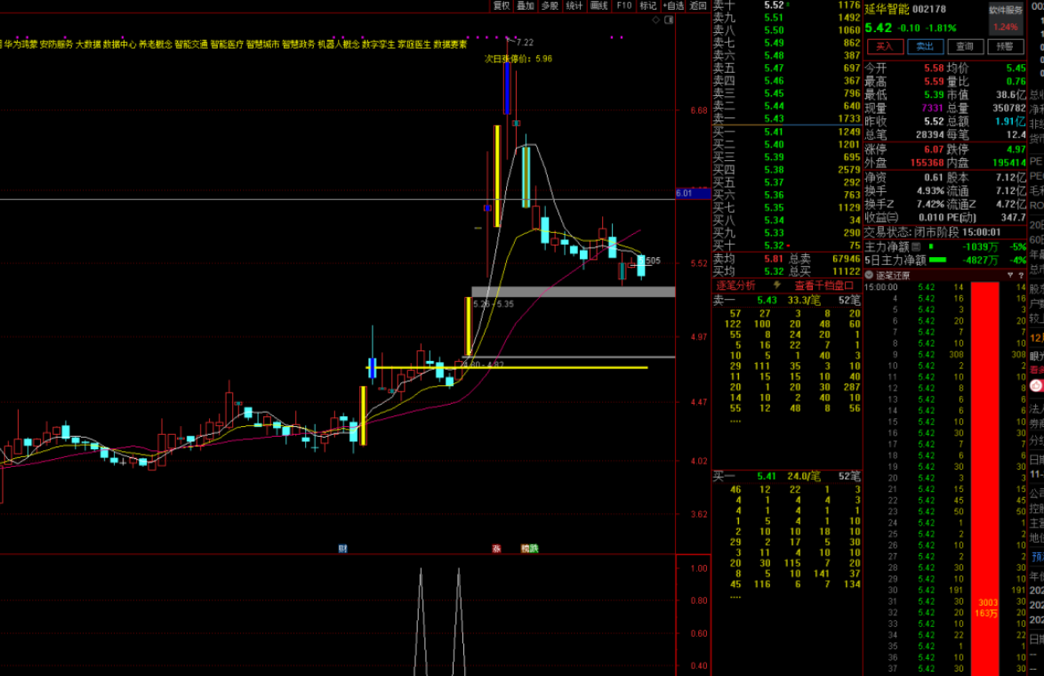Click small icon next to 主力净额

[917, 246]
